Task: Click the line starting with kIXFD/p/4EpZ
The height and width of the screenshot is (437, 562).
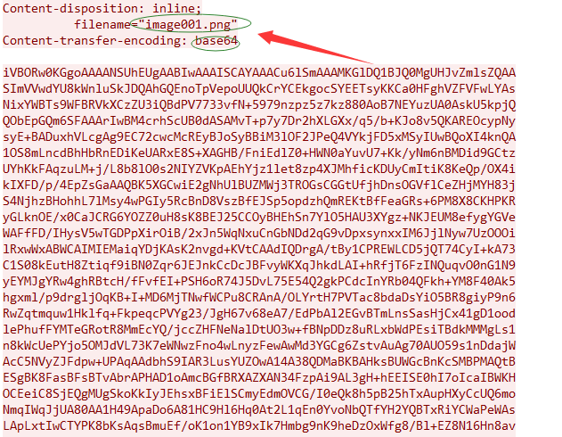Action: tap(259, 186)
